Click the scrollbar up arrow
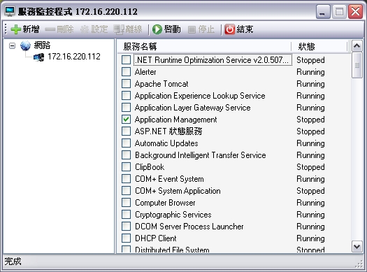The image size is (367, 272). [357, 46]
